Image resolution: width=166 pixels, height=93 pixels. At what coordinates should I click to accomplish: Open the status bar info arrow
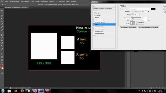[30, 88]
